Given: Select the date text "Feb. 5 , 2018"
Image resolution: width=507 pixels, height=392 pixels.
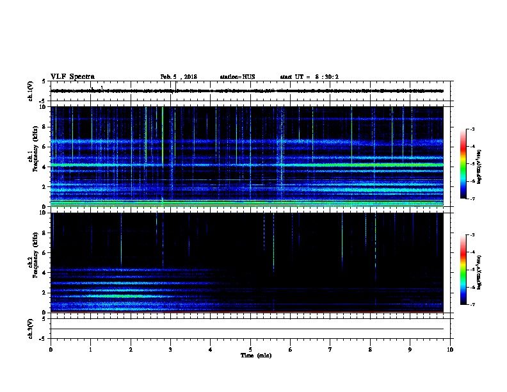Looking at the screenshot, I should 179,77.
